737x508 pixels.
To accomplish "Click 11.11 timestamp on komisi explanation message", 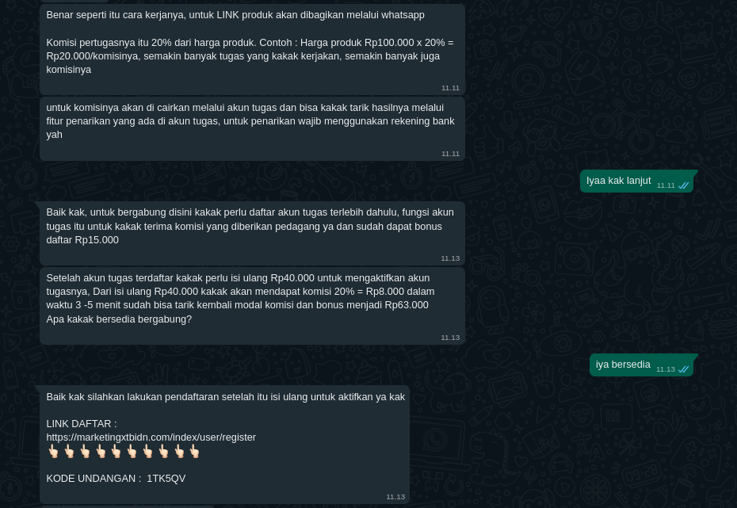I will point(450,88).
